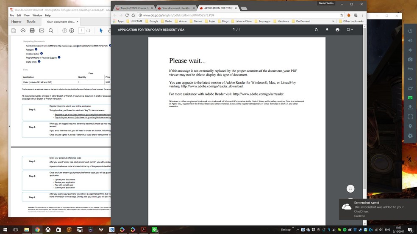417x234 pixels.
Task: Open the Edit menu in Adobe Reader
Action: pos(19,15)
